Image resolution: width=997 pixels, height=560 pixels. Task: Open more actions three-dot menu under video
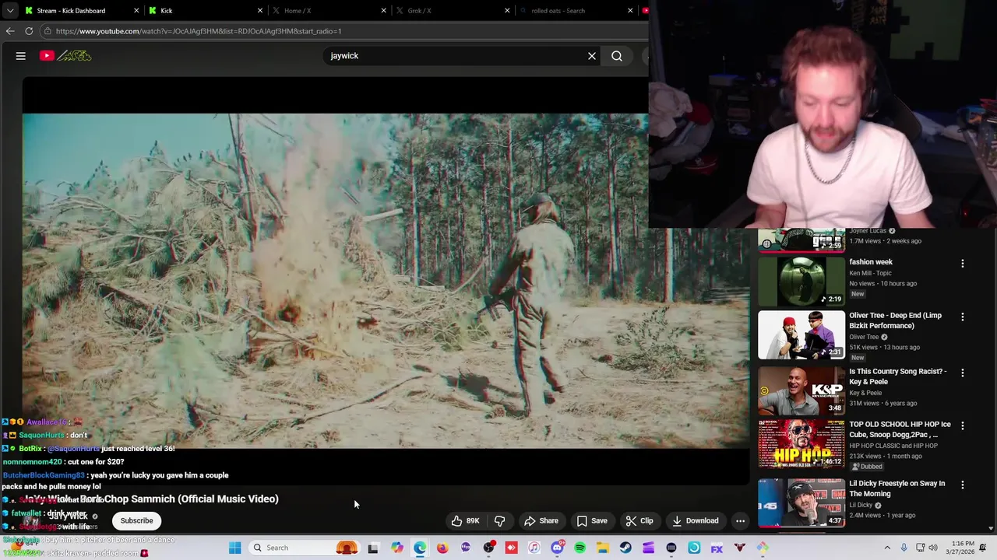(740, 521)
